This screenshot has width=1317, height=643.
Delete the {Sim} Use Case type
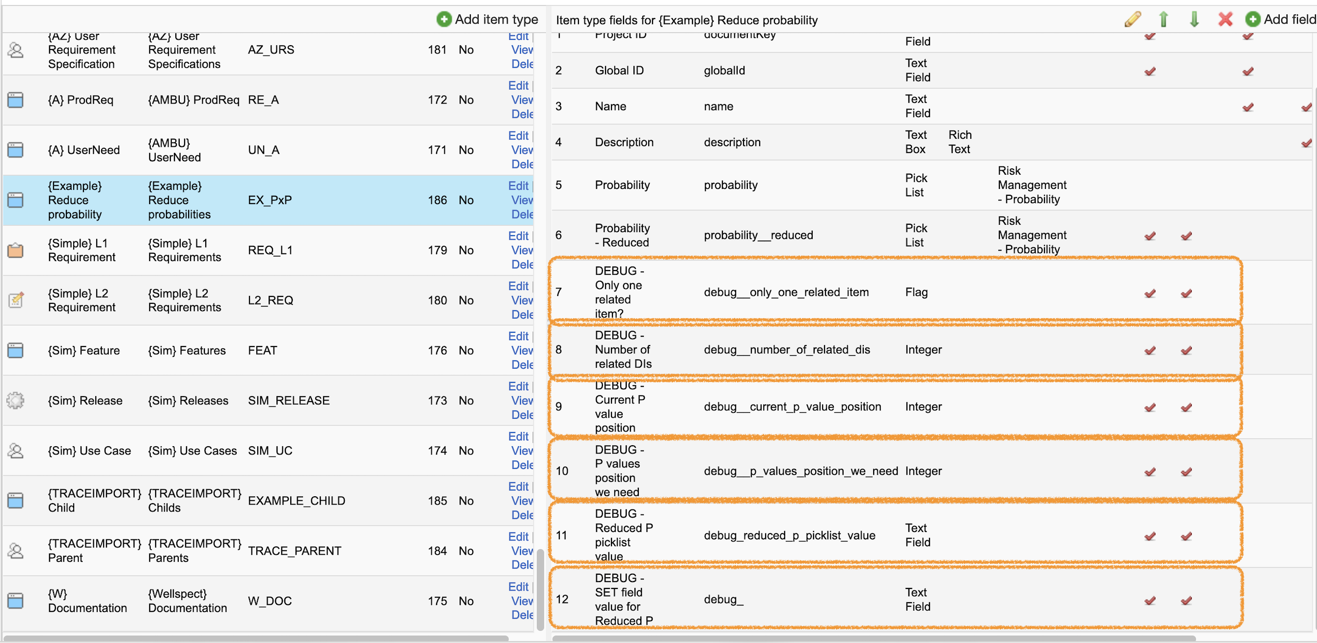[522, 465]
